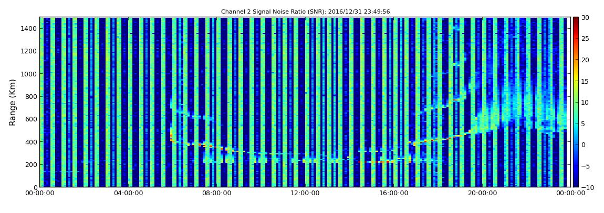
Task: Click the 'Range (Km)' y-axis label
Action: (13, 102)
